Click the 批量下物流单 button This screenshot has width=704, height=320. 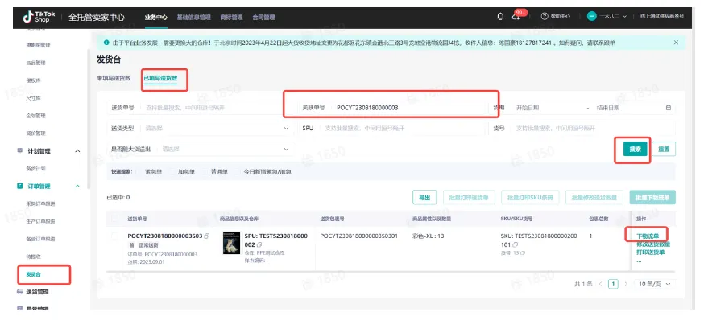tap(652, 197)
